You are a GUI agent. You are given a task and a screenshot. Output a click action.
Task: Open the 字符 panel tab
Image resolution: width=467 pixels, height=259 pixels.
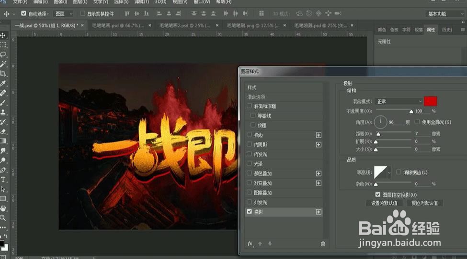(406, 30)
